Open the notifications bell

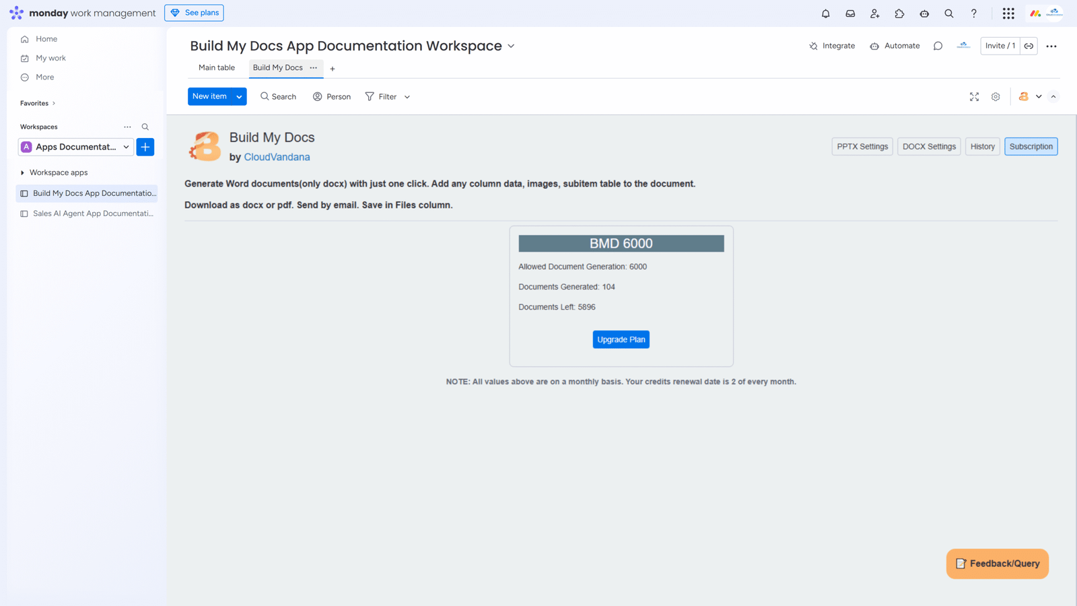pyautogui.click(x=825, y=13)
